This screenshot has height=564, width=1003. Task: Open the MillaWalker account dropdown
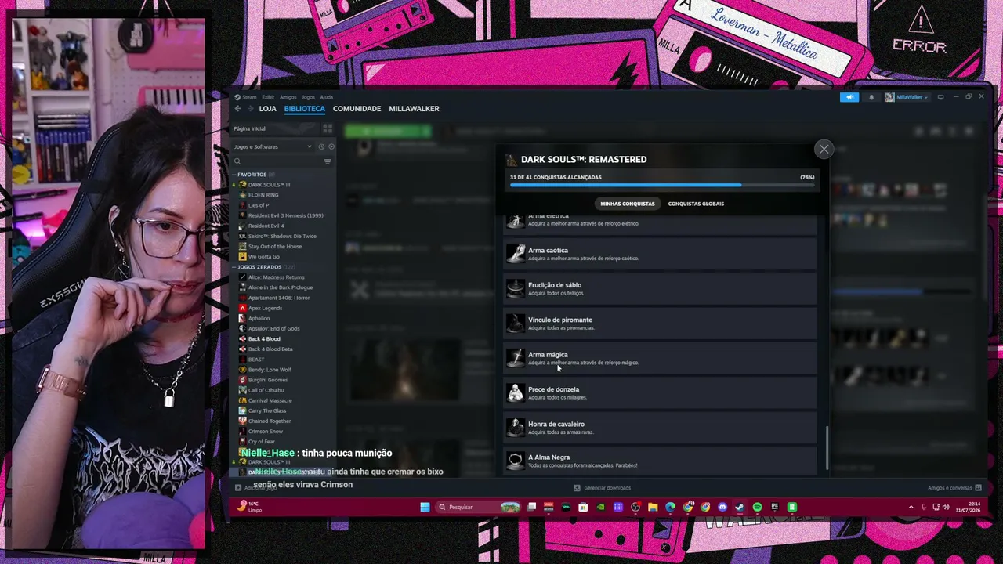point(907,97)
